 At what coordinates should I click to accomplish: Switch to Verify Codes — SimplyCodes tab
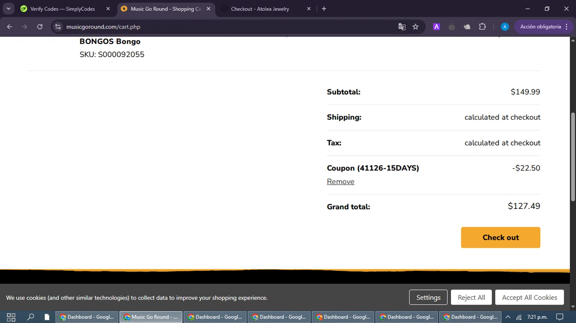pyautogui.click(x=63, y=9)
